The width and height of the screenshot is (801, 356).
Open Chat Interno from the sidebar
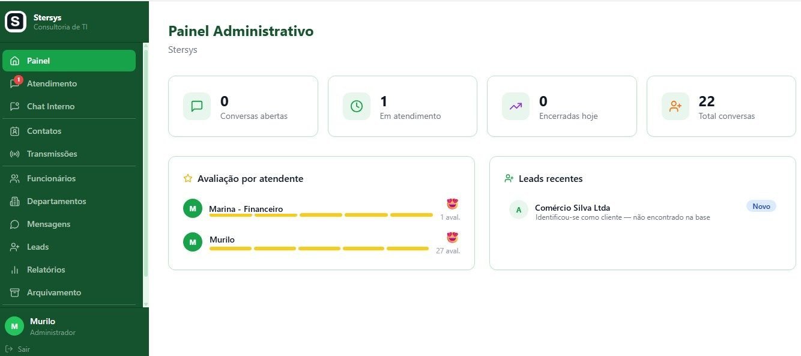[69, 106]
